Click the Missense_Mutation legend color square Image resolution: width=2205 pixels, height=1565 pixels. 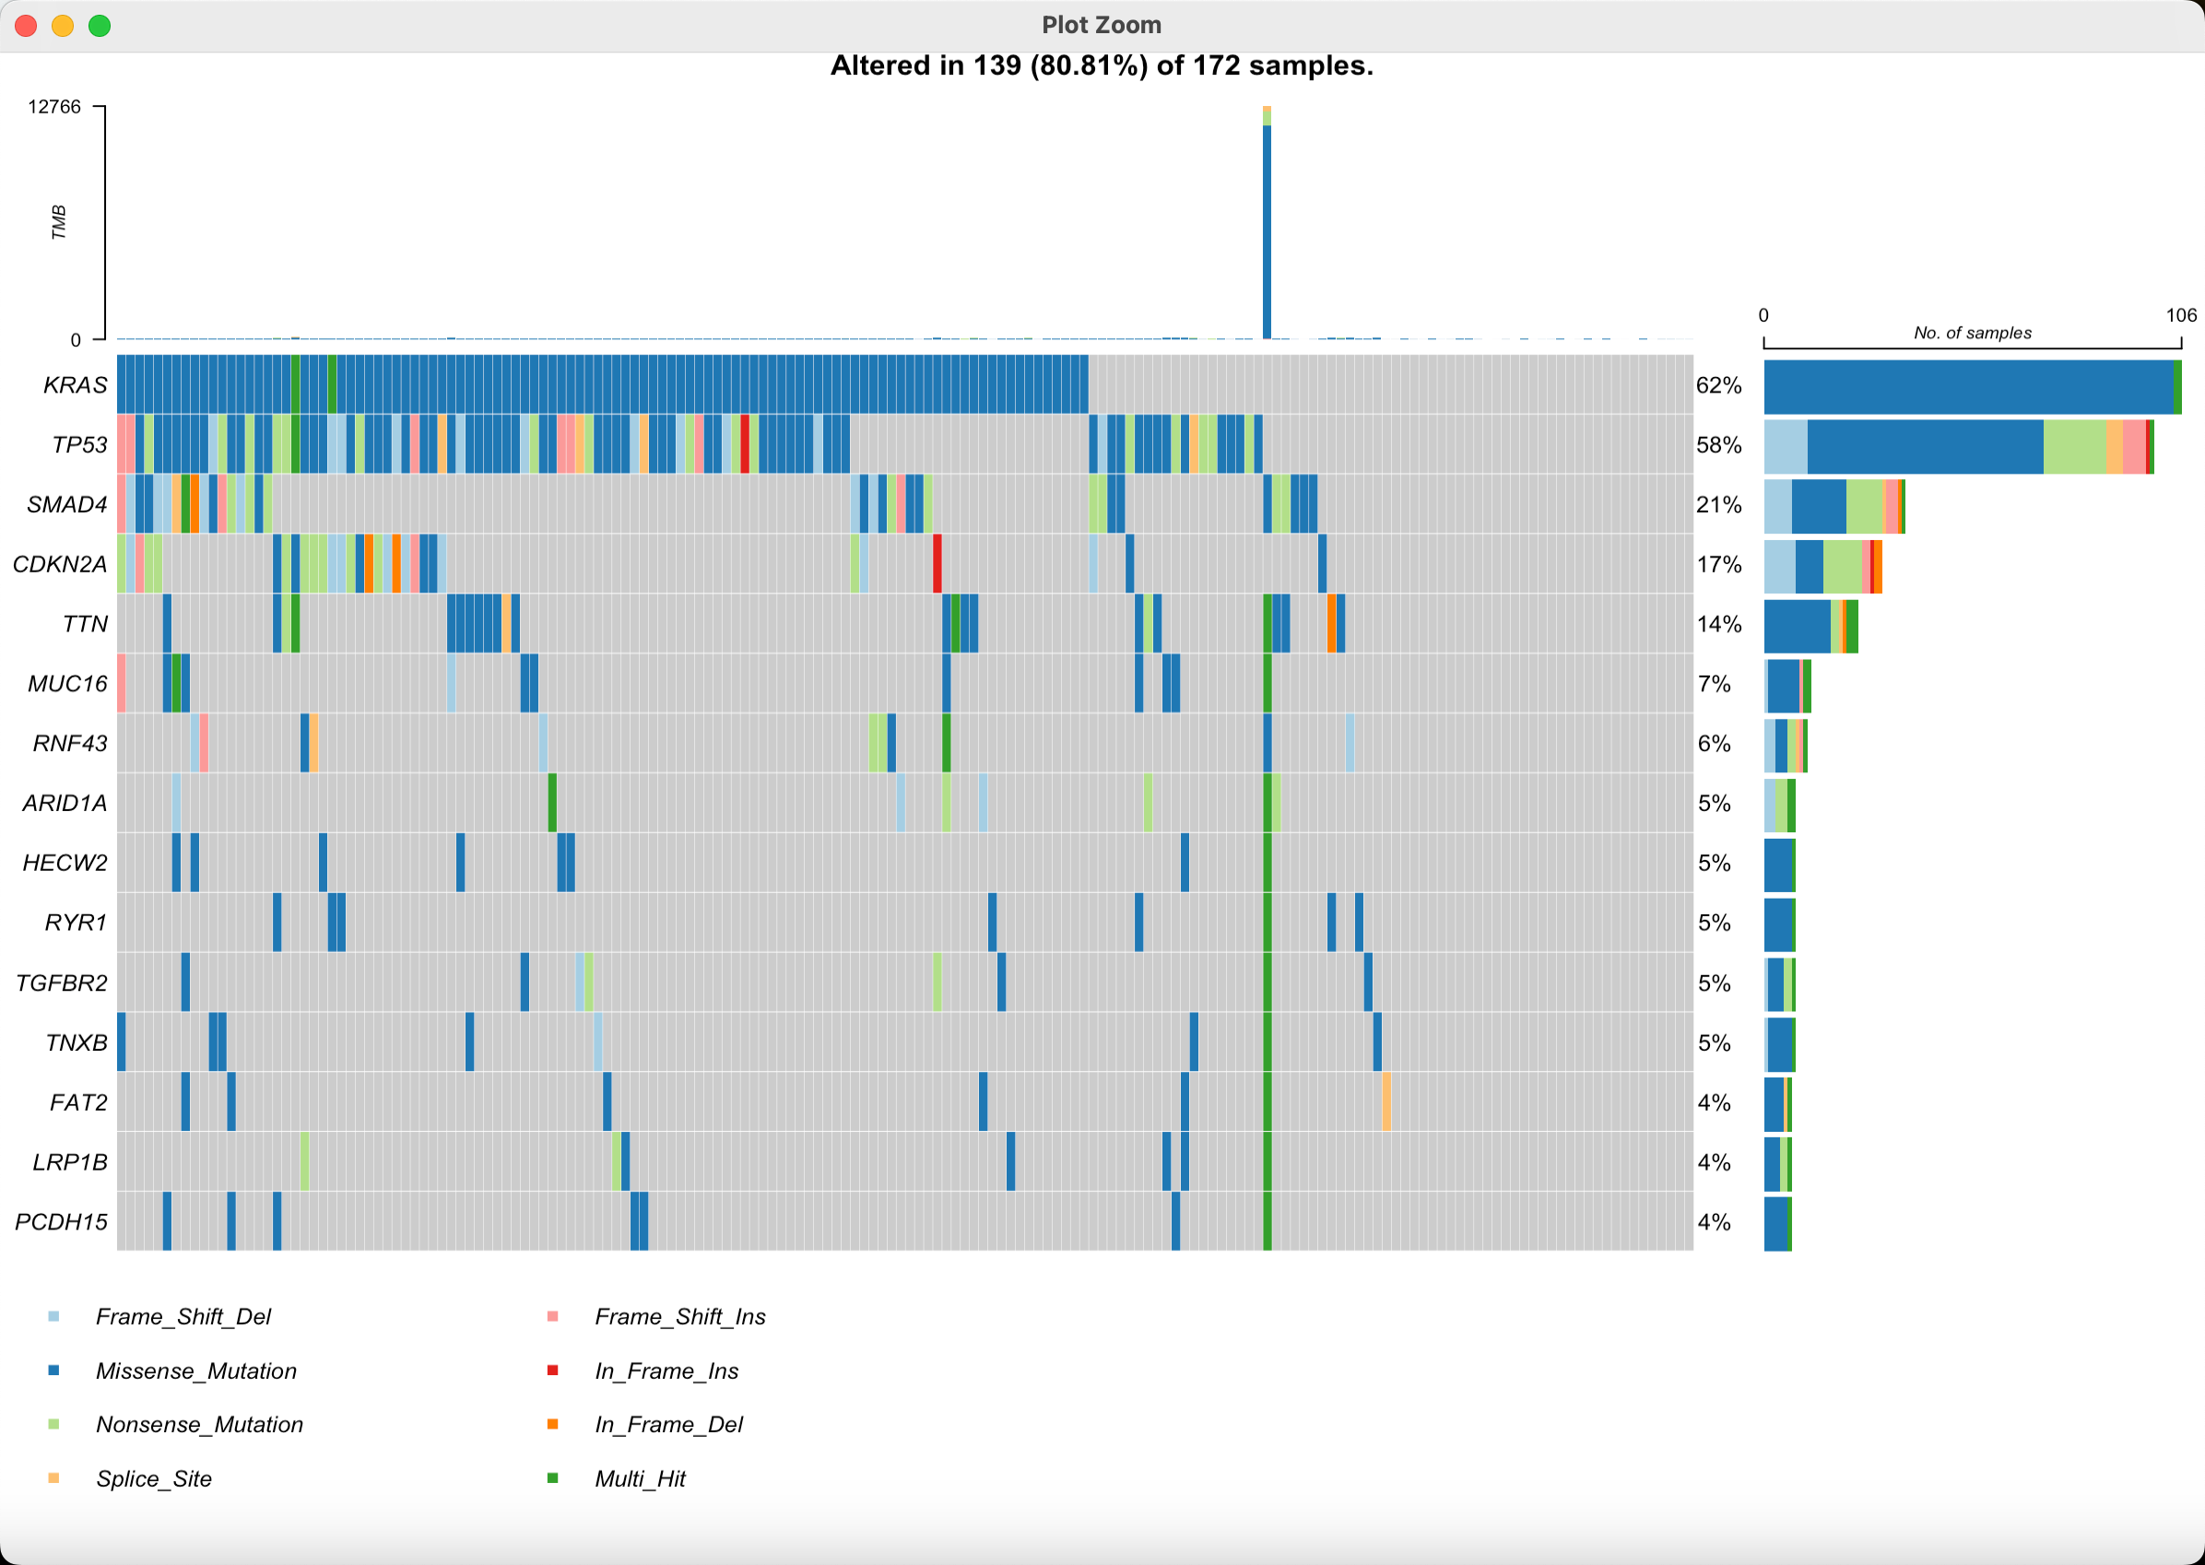click(x=54, y=1371)
